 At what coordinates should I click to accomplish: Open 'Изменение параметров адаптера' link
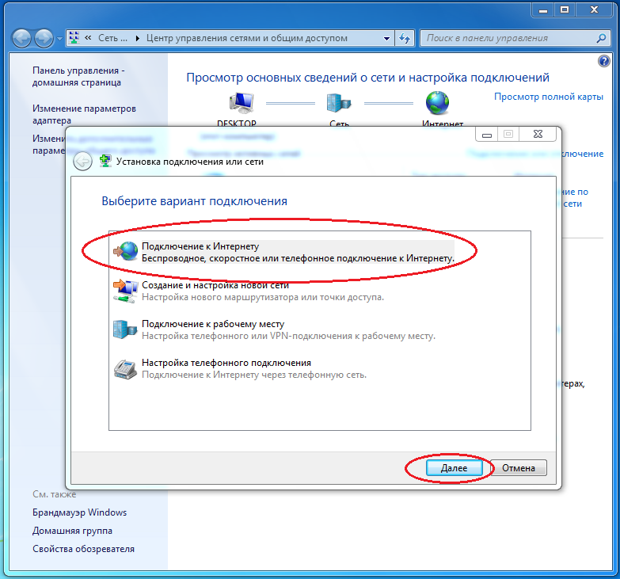tap(84, 114)
